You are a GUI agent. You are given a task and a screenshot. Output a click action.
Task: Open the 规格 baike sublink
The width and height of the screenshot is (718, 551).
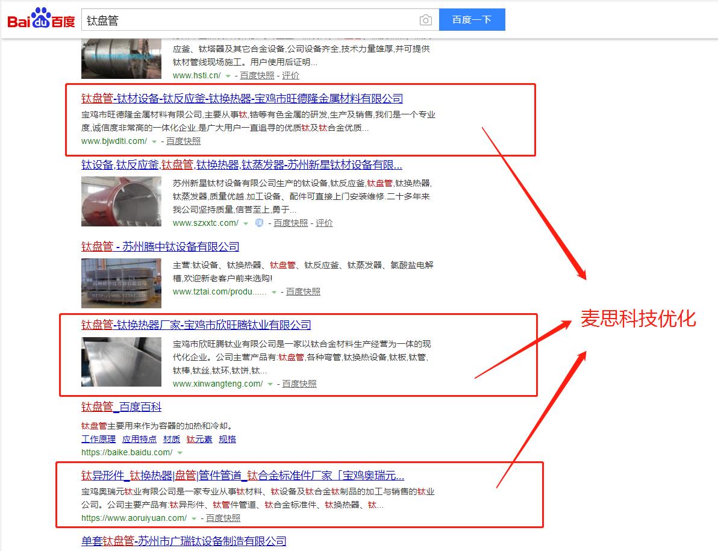[x=228, y=440]
